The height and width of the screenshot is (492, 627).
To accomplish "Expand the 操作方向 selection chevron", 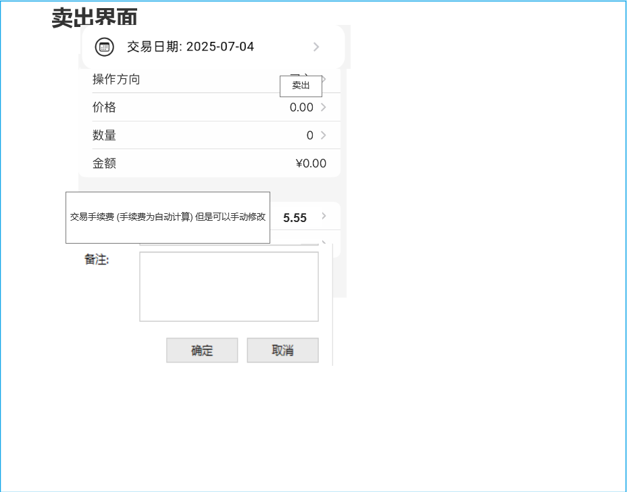I will [x=323, y=79].
